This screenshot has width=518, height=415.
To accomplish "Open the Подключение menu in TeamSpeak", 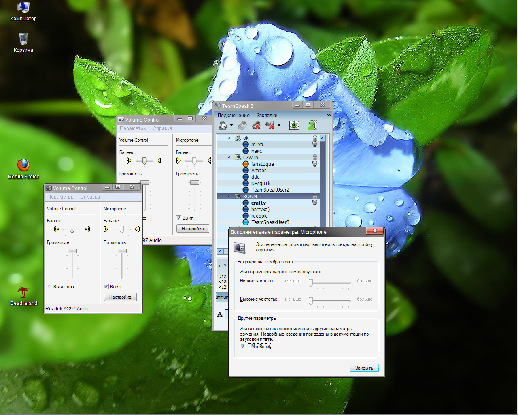I will click(234, 116).
